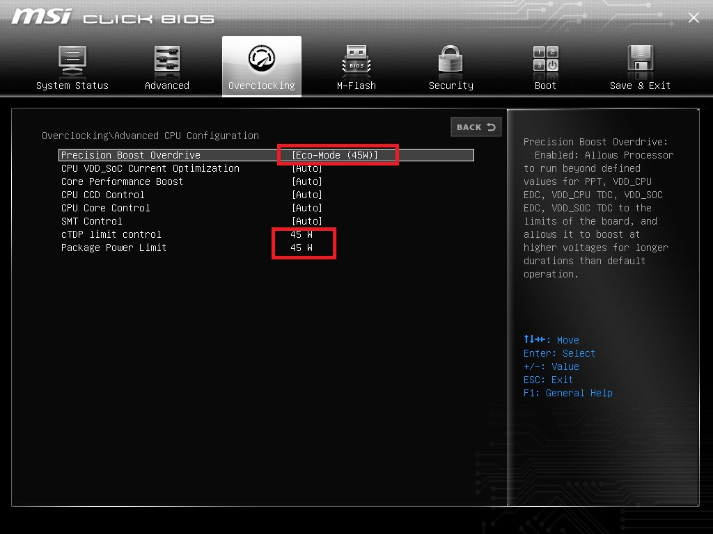Open the Advanced sliders icon

coord(167,59)
